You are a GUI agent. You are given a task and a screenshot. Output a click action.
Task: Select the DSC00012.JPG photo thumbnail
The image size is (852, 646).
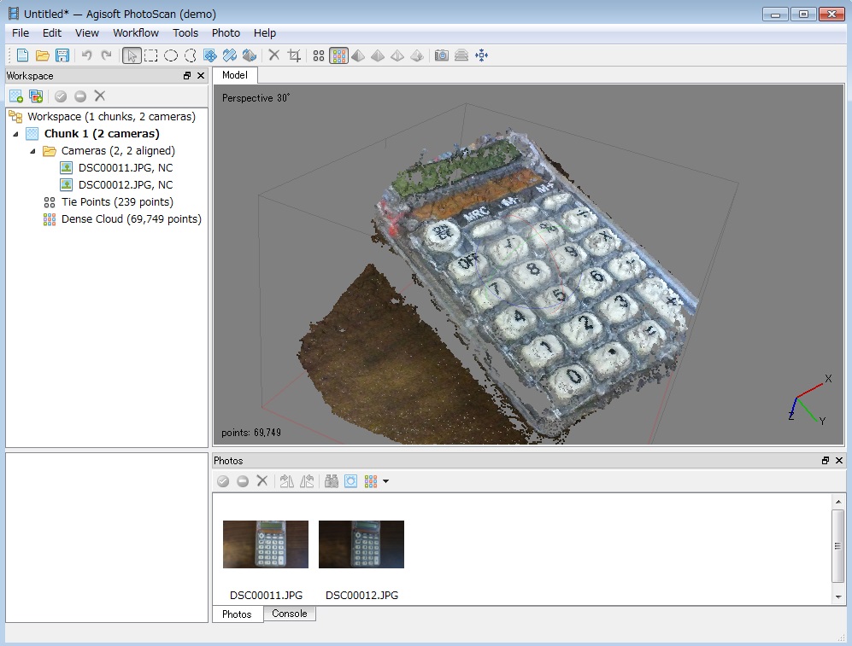point(361,544)
